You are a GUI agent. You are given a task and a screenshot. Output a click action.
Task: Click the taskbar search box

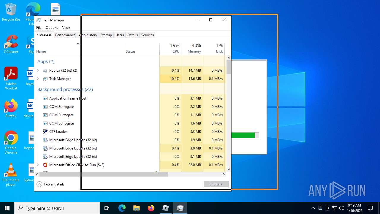(x=57, y=208)
